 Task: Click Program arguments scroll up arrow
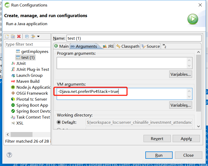(189, 60)
